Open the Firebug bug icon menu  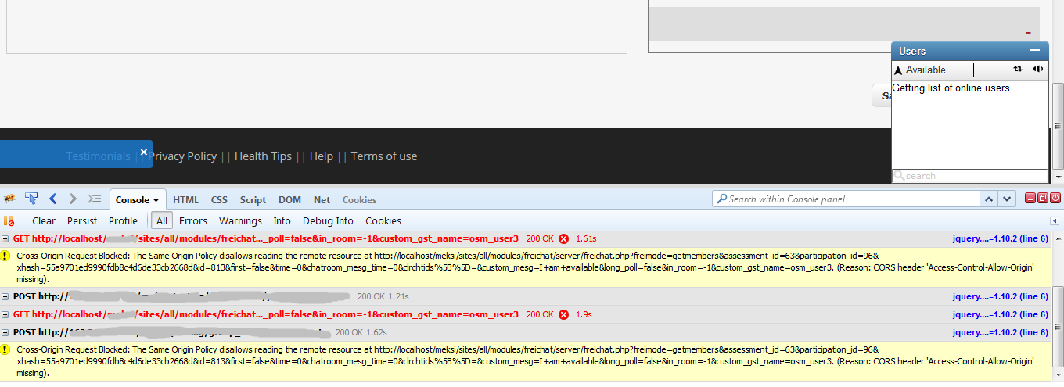[x=10, y=199]
